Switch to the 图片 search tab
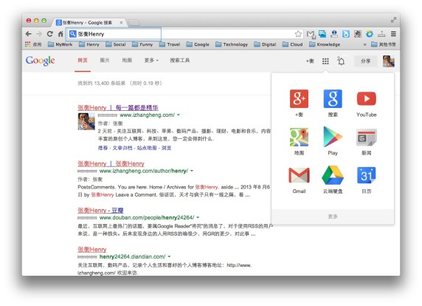Viewport: 422px width, 306px height. click(x=105, y=61)
